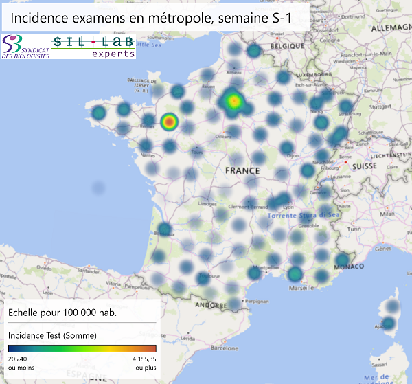
Task: Click the 'Incidence Test (Somme)' legend label
Action: coord(52,335)
